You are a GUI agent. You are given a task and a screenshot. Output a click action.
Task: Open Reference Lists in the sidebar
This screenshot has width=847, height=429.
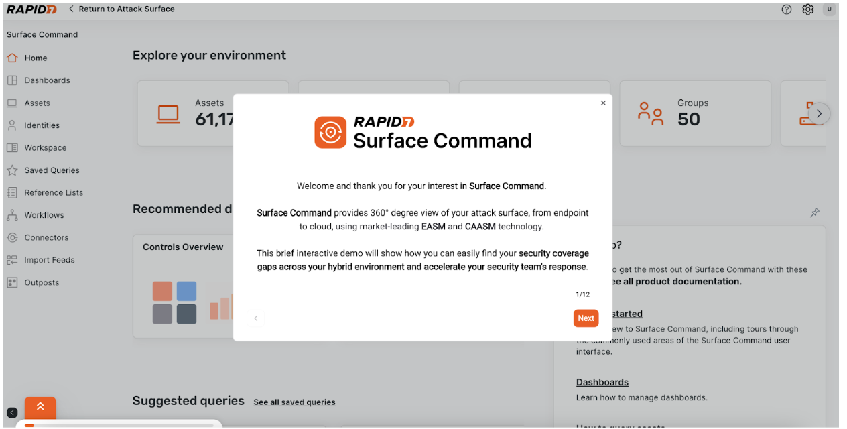tap(54, 193)
